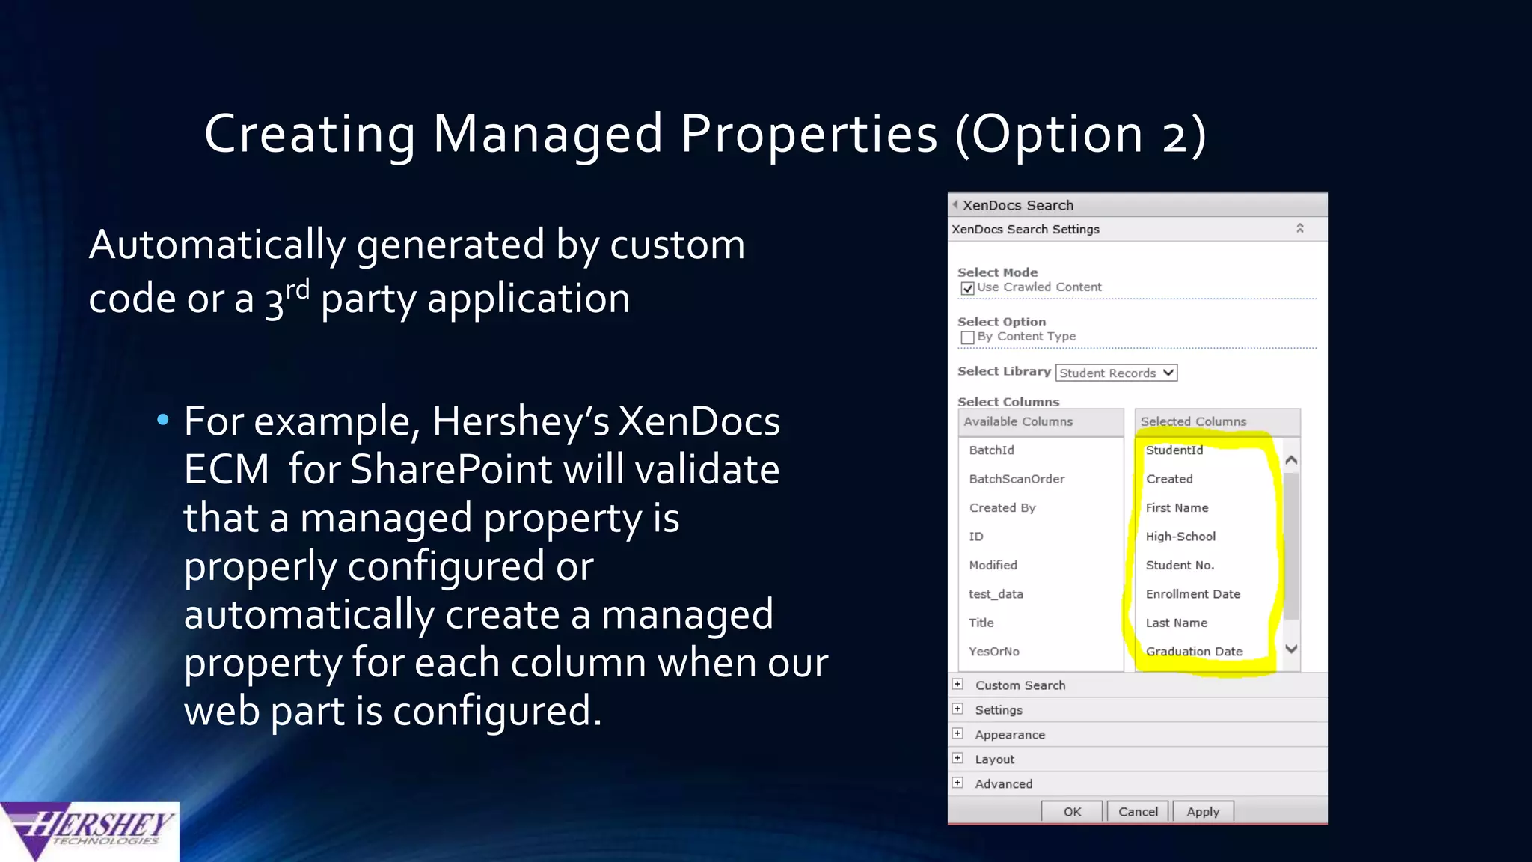Expand the Settings section
The image size is (1532, 862).
(x=957, y=709)
